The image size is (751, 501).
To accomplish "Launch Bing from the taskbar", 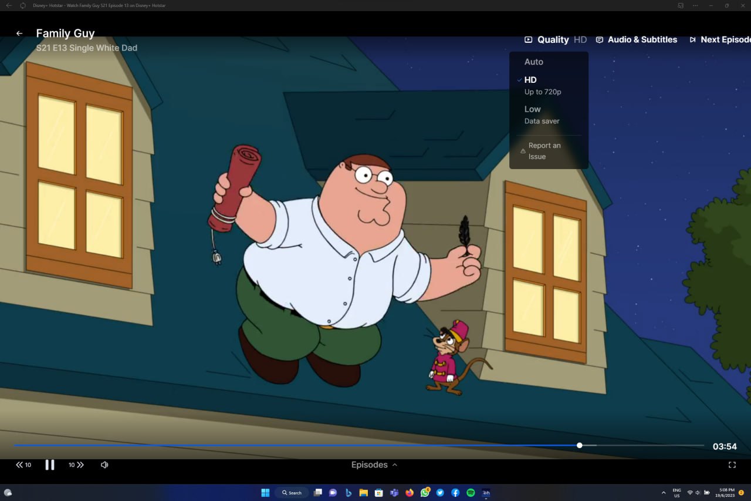I will point(349,493).
